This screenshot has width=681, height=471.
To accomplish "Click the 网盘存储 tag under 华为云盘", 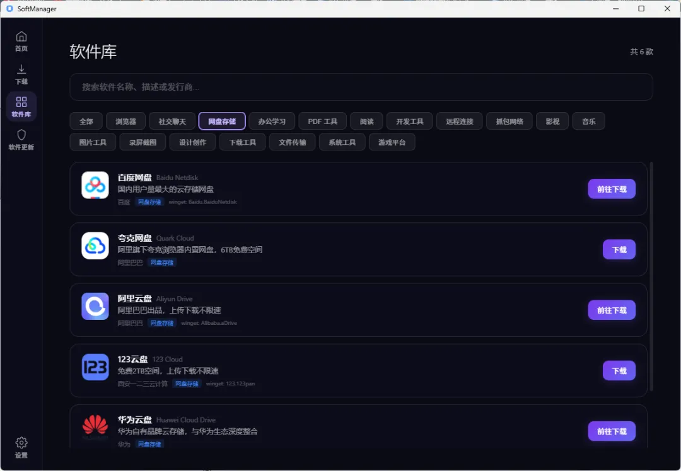I will [149, 444].
